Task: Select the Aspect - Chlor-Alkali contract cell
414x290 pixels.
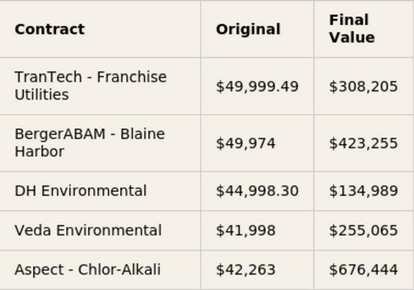Action: [x=87, y=270]
